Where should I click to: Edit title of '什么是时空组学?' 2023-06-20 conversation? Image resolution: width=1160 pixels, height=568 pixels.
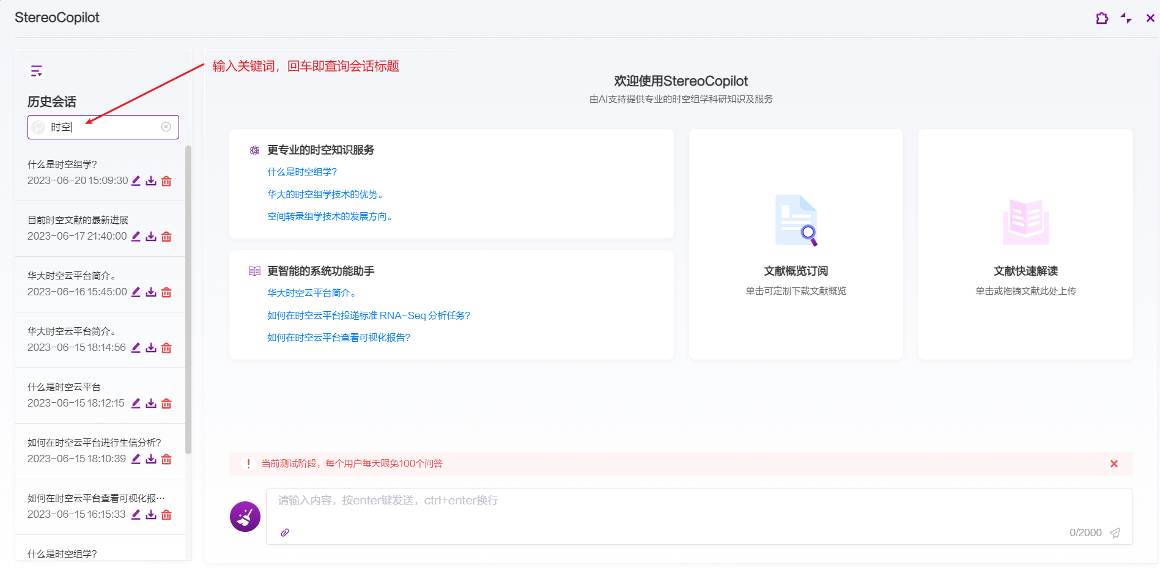(x=136, y=181)
